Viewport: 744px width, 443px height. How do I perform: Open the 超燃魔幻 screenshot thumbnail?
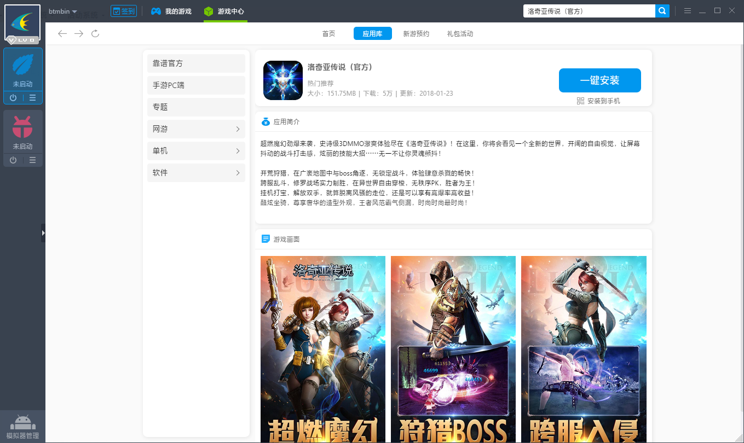point(322,349)
